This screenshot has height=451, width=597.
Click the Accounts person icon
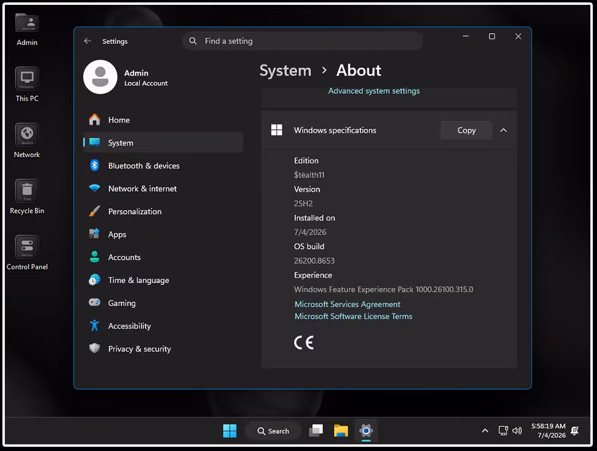94,257
